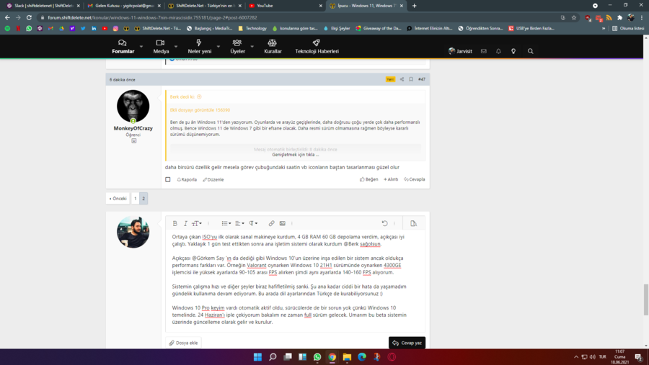Open the attached file link Ekli dosyayı görüntüle 156390
This screenshot has width=649, height=365.
(x=200, y=110)
